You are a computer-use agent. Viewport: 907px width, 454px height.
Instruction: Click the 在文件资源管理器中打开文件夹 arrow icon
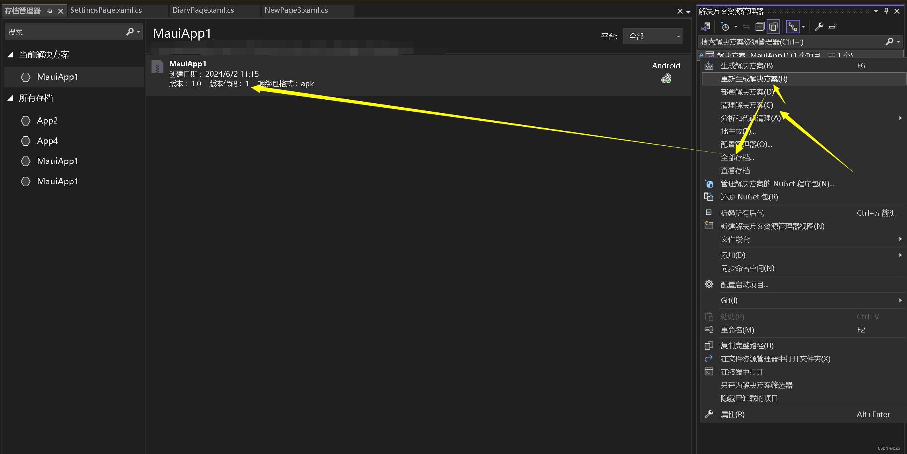point(709,359)
